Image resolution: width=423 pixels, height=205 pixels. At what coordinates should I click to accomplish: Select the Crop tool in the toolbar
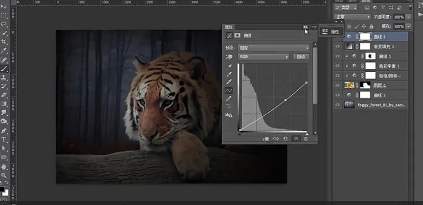(4, 41)
